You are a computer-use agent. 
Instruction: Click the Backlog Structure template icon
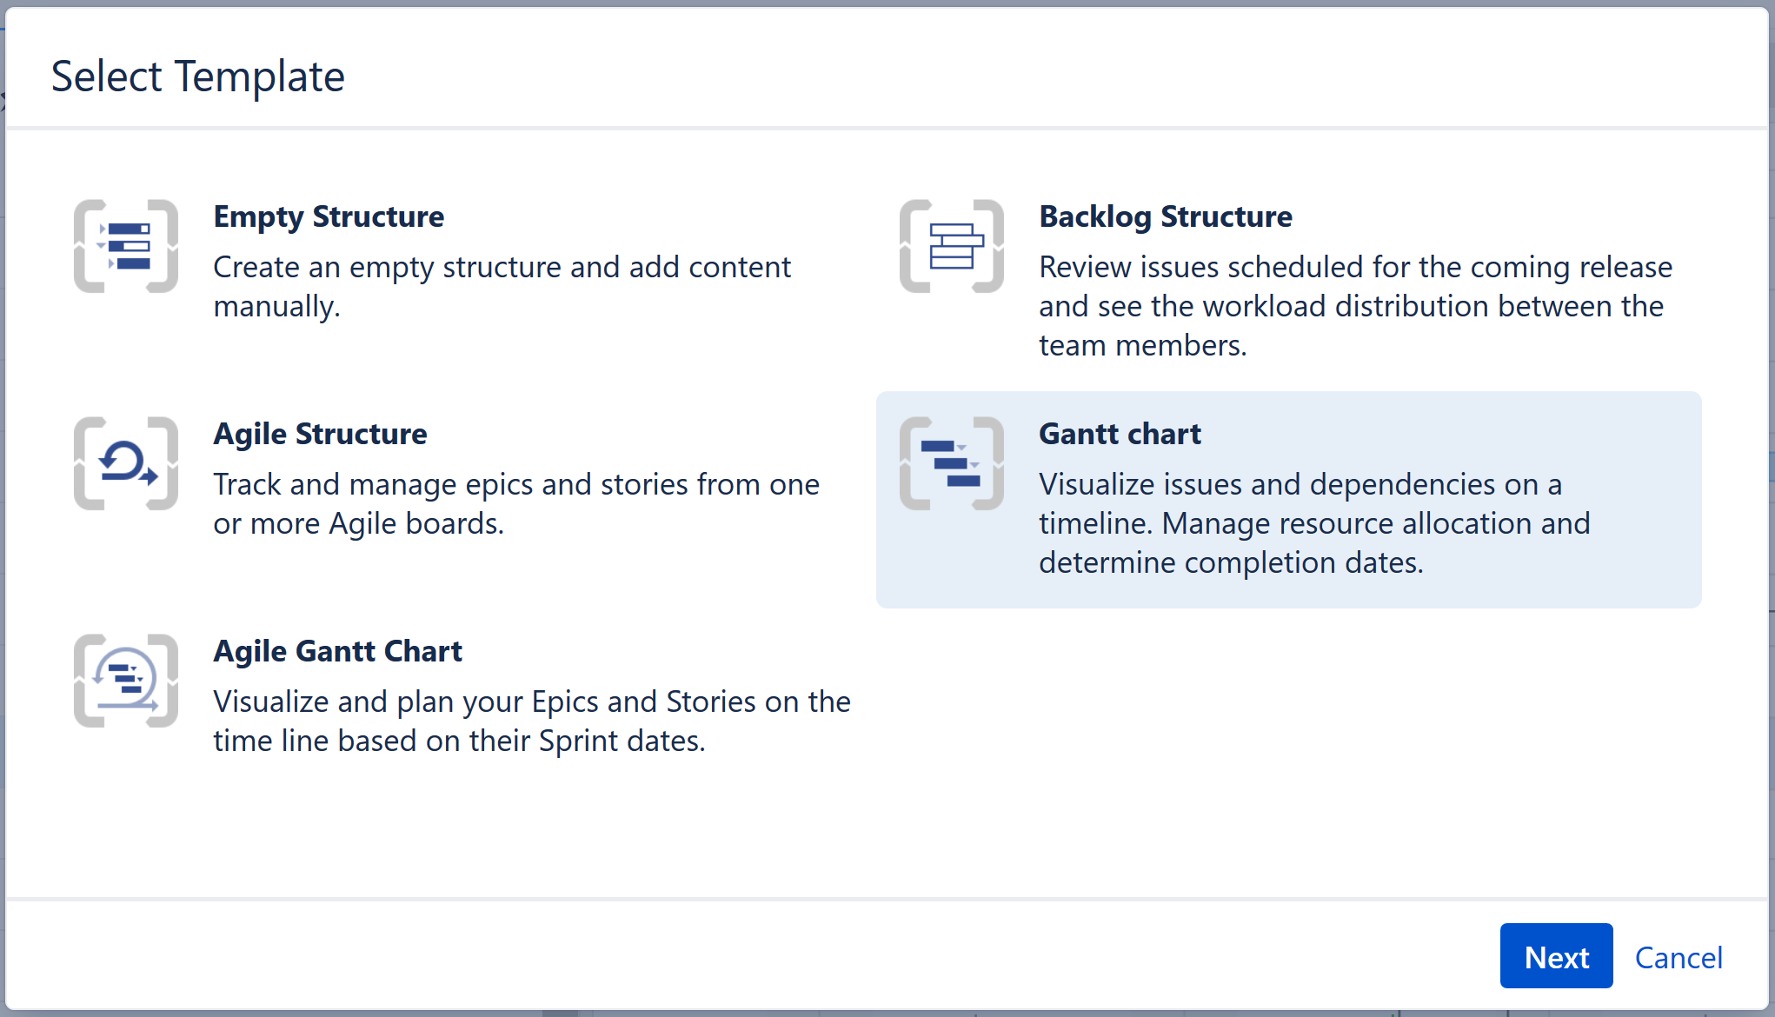click(952, 246)
